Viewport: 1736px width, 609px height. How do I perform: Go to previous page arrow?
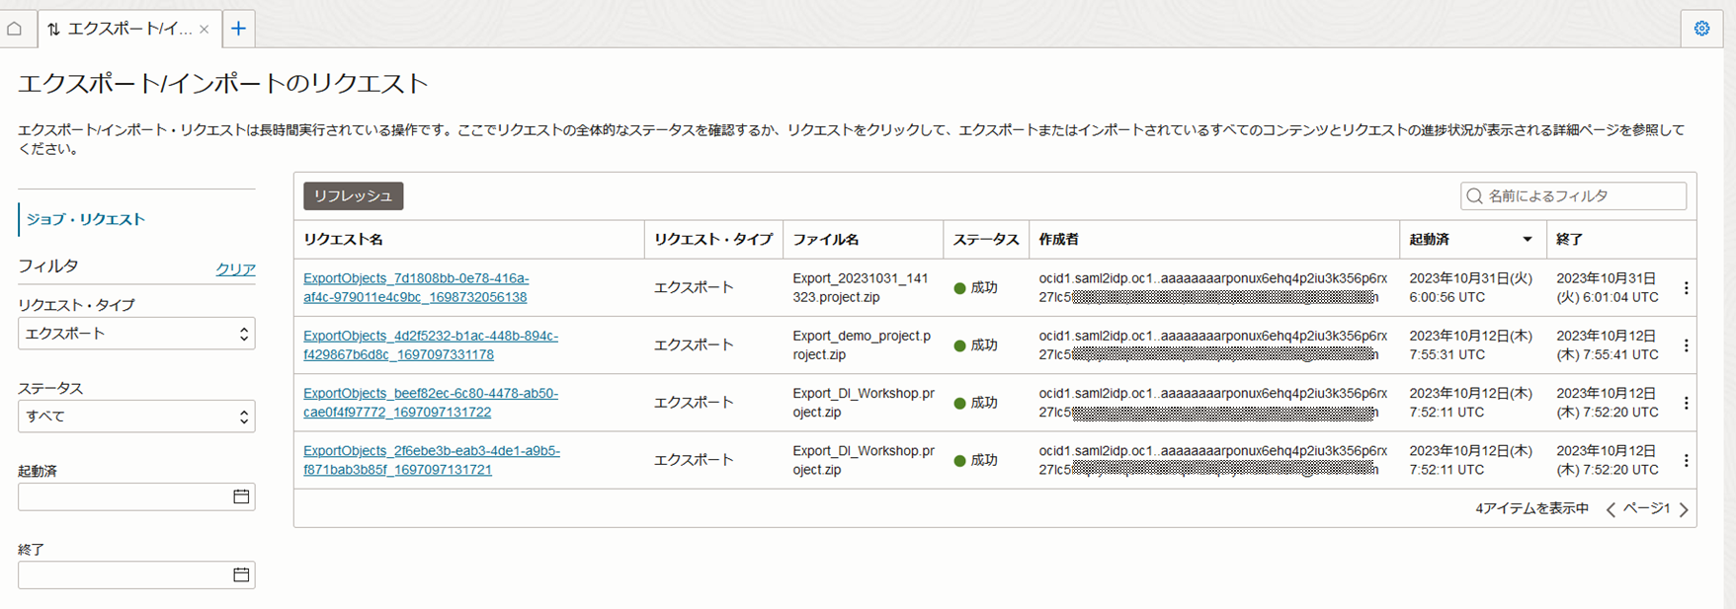(x=1611, y=509)
